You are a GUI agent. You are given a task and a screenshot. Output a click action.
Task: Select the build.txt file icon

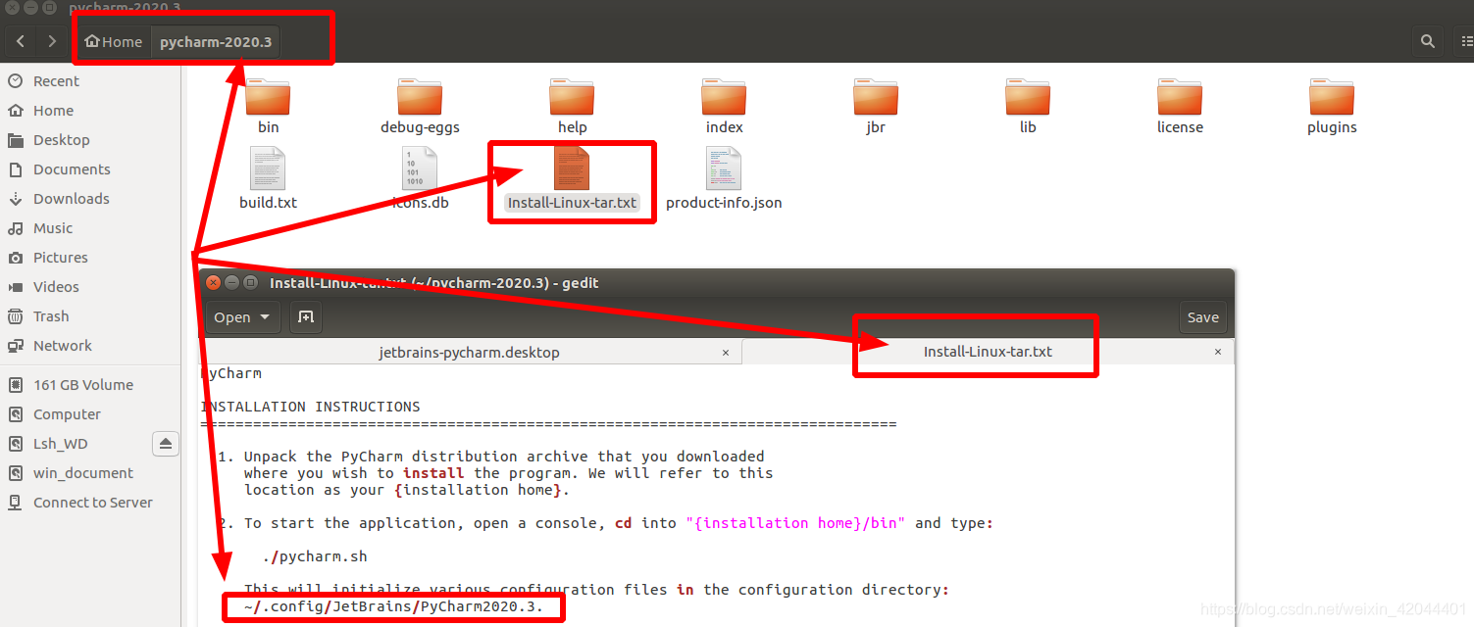coord(268,169)
